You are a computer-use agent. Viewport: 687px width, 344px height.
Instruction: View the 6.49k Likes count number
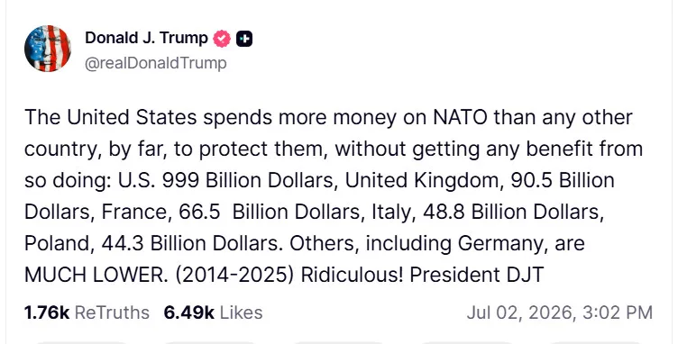pos(189,312)
